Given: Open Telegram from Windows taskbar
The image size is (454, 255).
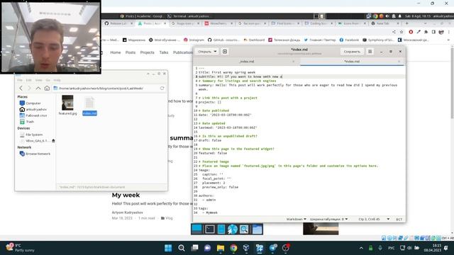Looking at the screenshot, I should click(272, 248).
